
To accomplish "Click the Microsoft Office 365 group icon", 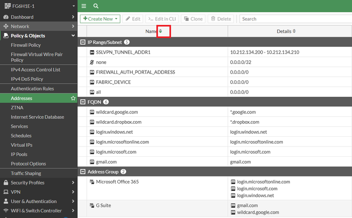I will (x=92, y=182).
